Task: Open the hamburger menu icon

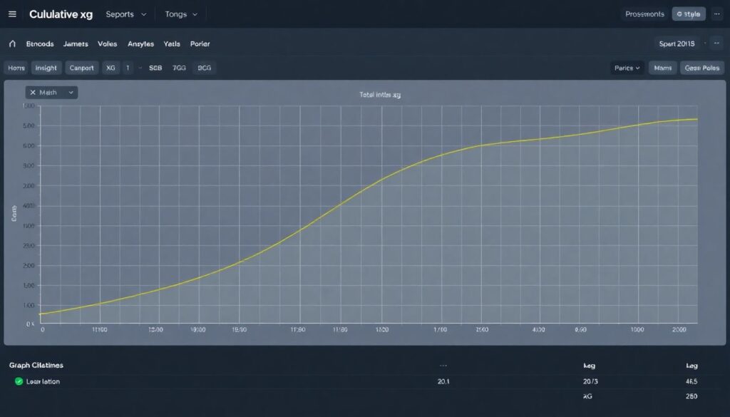Action: point(12,14)
